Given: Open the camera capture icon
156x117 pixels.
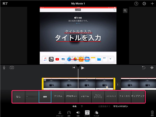Looking at the screenshot, I should point(12,68).
